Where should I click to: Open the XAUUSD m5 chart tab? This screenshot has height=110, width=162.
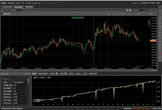[x=7, y=7]
